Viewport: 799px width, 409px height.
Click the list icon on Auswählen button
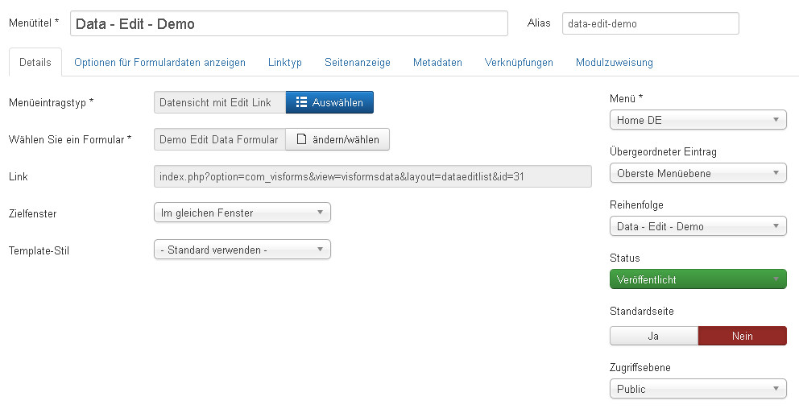[301, 102]
